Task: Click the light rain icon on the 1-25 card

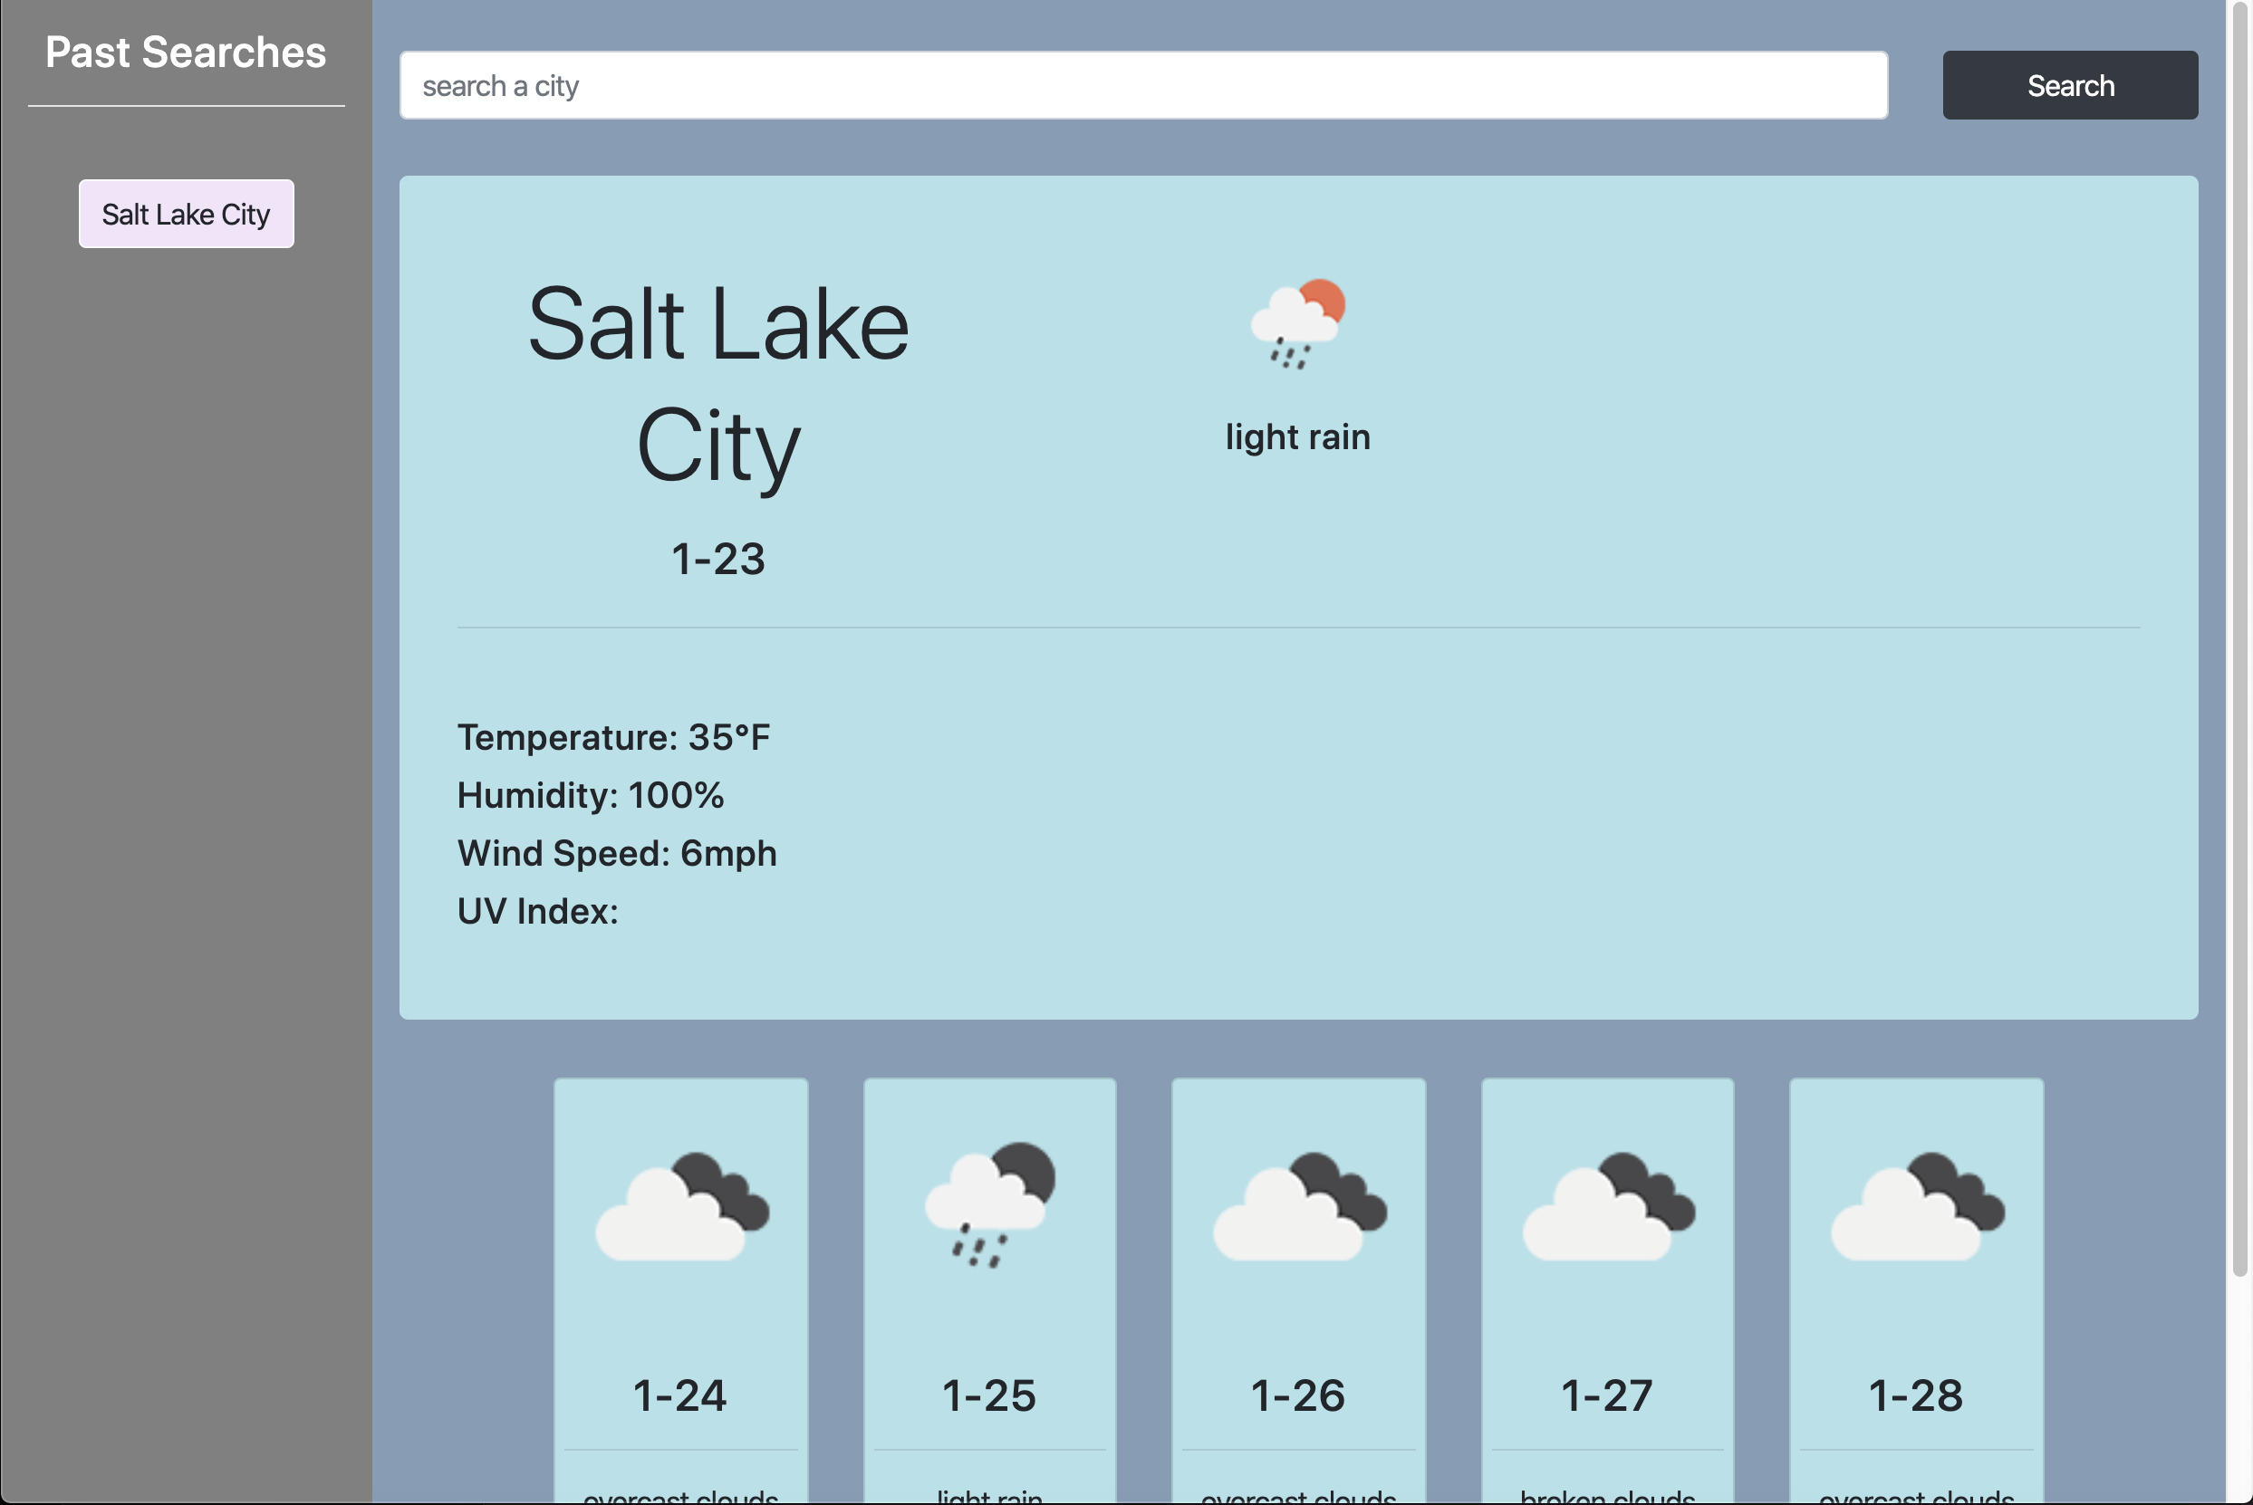Action: coord(987,1207)
